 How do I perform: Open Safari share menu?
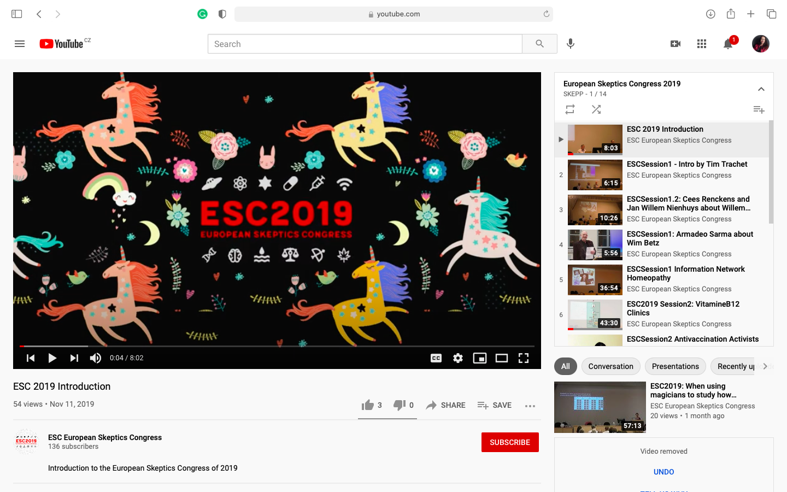coord(731,14)
